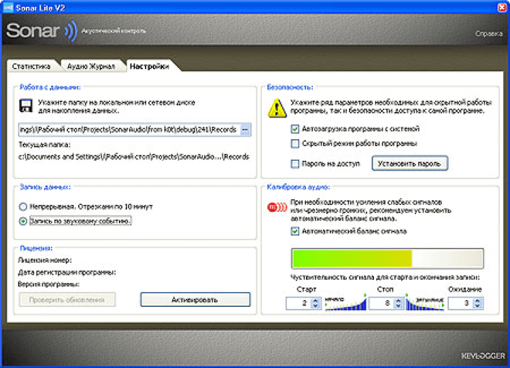This screenshot has width=510, height=368.
Task: Open the Статистика tab
Action: [x=31, y=67]
